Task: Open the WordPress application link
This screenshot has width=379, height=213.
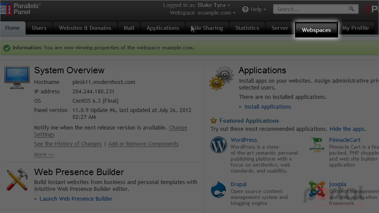Action: [244, 140]
